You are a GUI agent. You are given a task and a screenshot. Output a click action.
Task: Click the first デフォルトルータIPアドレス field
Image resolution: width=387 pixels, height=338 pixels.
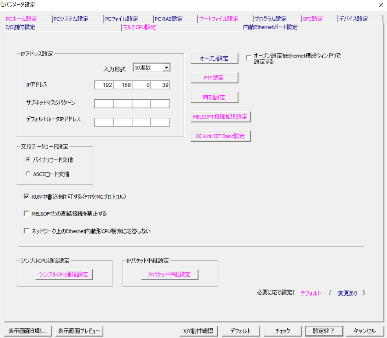click(104, 122)
